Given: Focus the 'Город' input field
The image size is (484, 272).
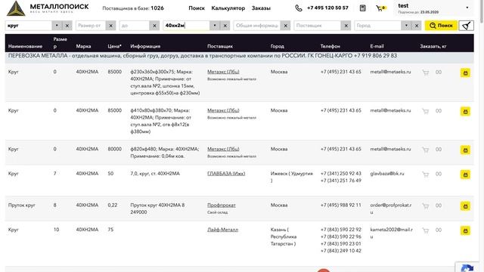Looking at the screenshot, I should 378,26.
